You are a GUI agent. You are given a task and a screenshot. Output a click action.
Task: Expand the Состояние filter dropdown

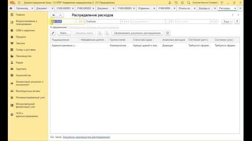[212, 22]
